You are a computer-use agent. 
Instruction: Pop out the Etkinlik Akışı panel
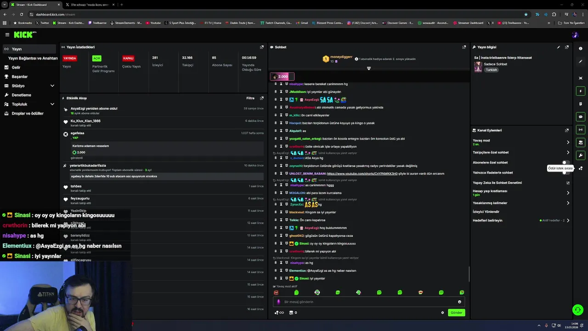pos(262,98)
